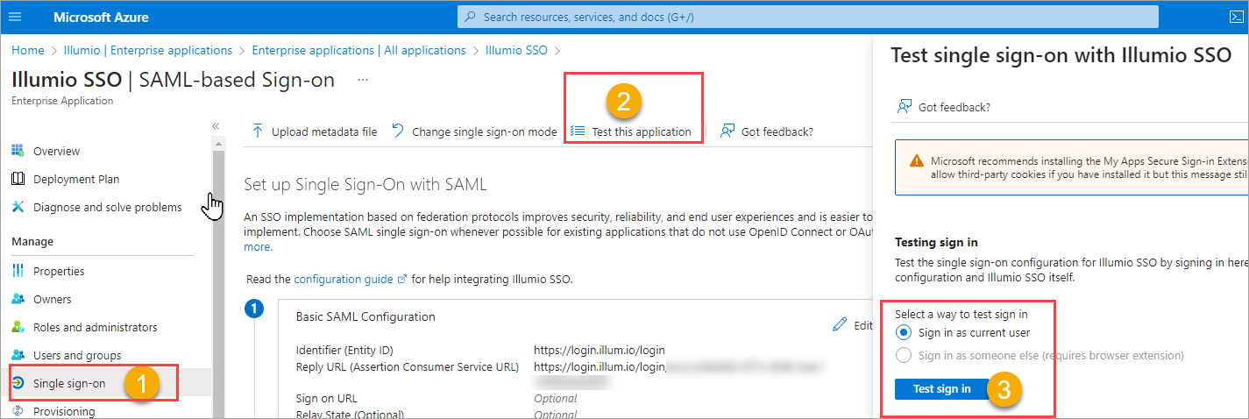Image resolution: width=1249 pixels, height=419 pixels.
Task: Open the ellipsis more options menu
Action: (363, 80)
